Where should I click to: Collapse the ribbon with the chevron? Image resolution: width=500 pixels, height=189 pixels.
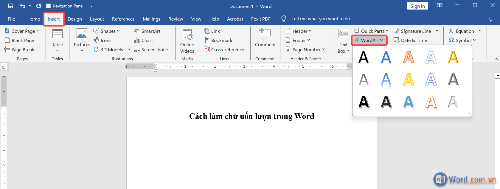(496, 59)
